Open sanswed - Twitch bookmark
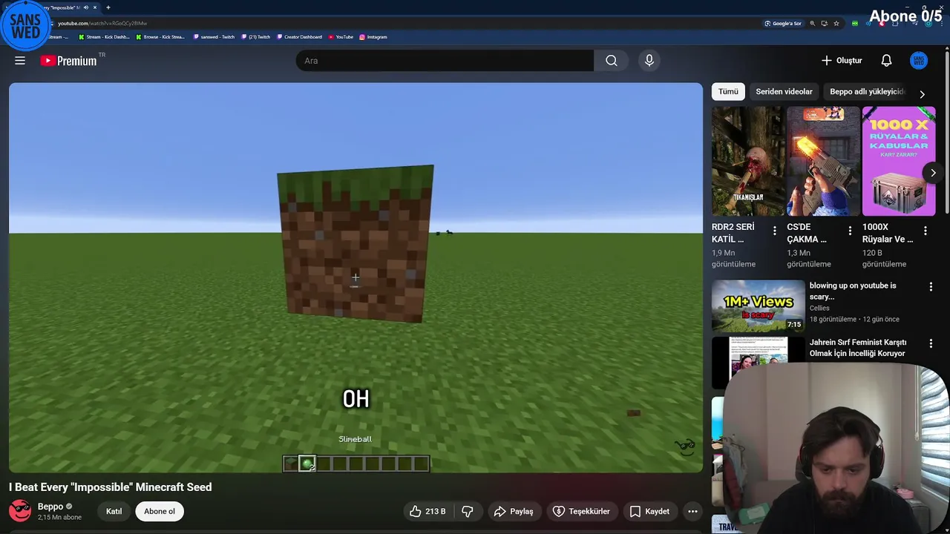 (214, 37)
